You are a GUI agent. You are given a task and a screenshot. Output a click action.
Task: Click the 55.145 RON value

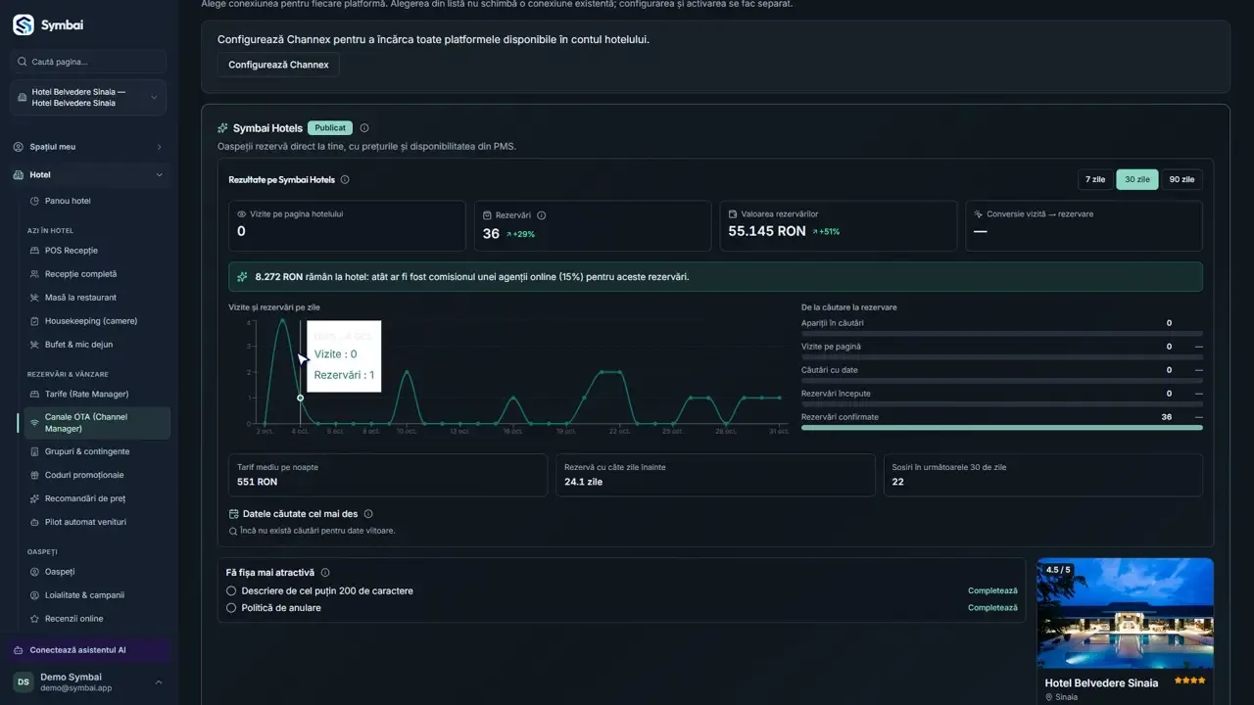[767, 232]
